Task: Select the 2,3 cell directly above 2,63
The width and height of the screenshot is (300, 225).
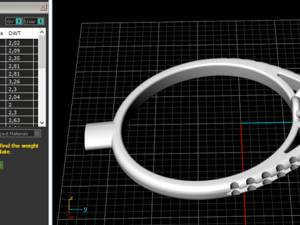Action: (x=19, y=112)
